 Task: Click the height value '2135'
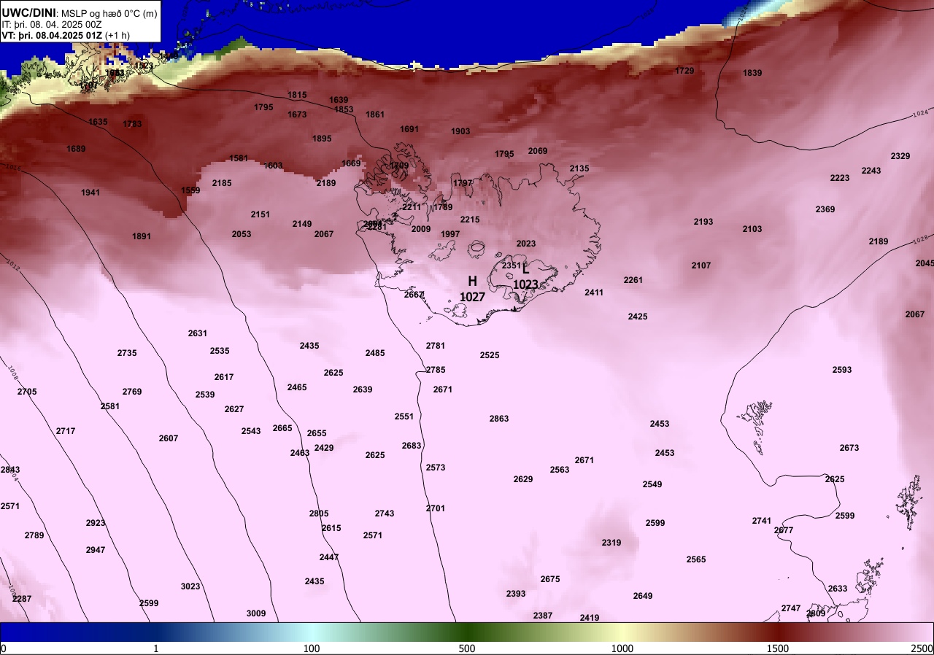coord(579,168)
